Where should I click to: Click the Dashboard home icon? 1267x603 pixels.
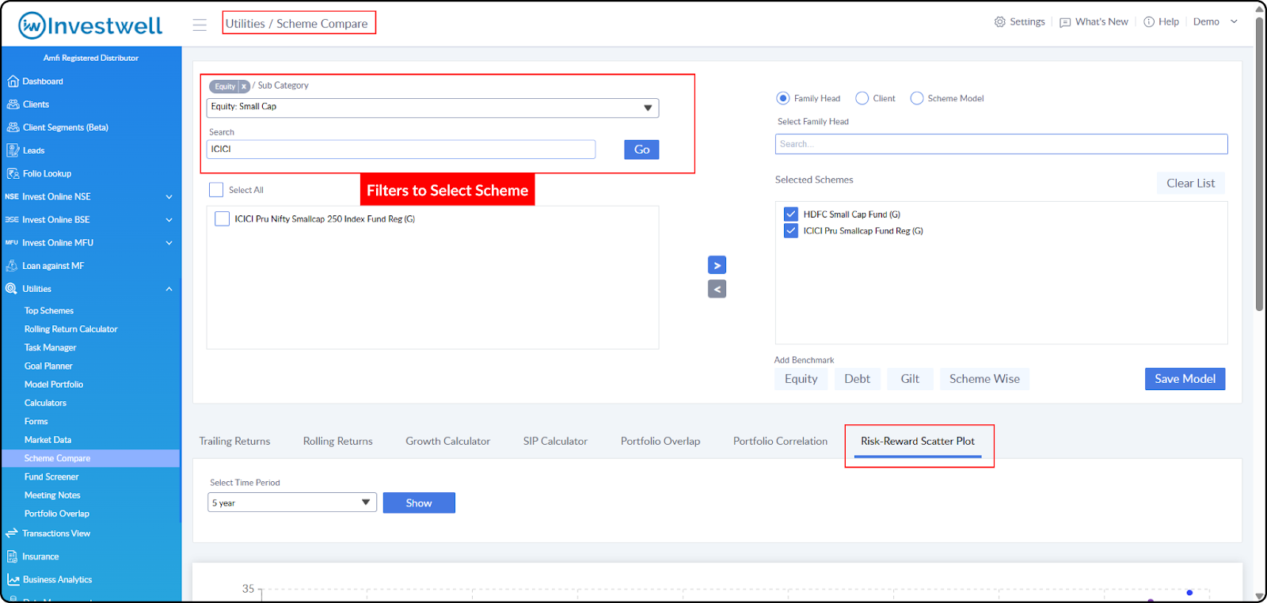13,82
